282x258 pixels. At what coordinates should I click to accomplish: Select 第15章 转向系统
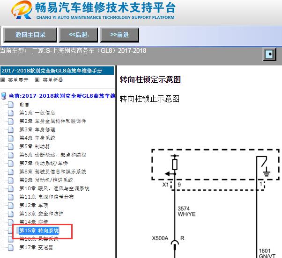[39, 230]
